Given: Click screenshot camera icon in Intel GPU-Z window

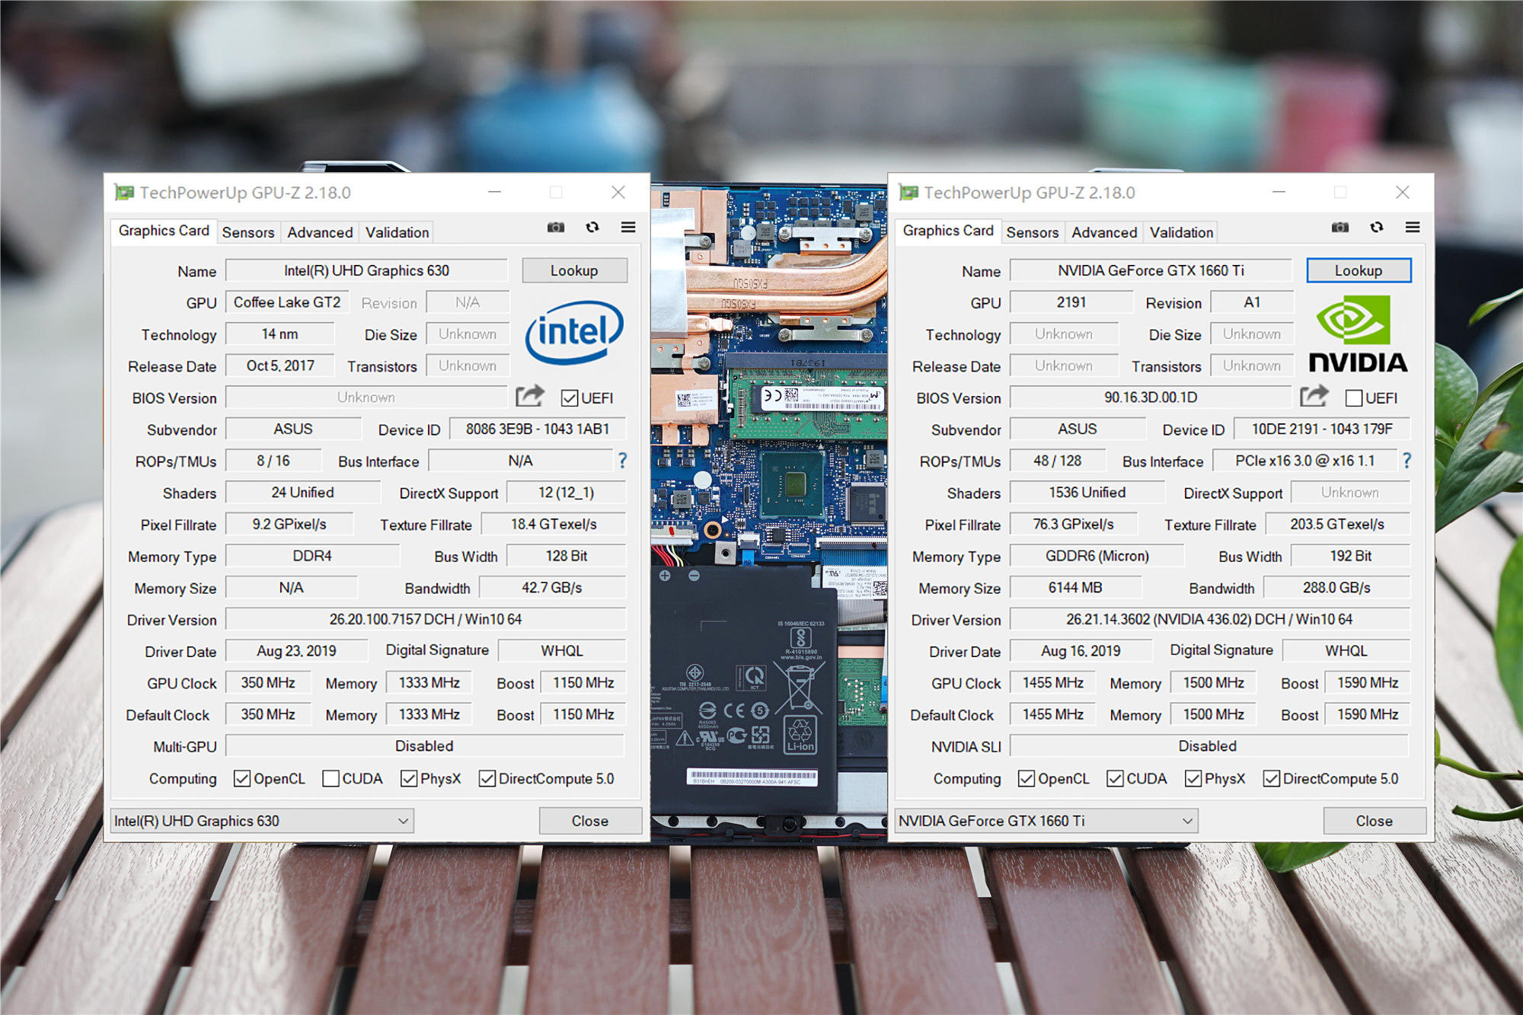Looking at the screenshot, I should (556, 228).
